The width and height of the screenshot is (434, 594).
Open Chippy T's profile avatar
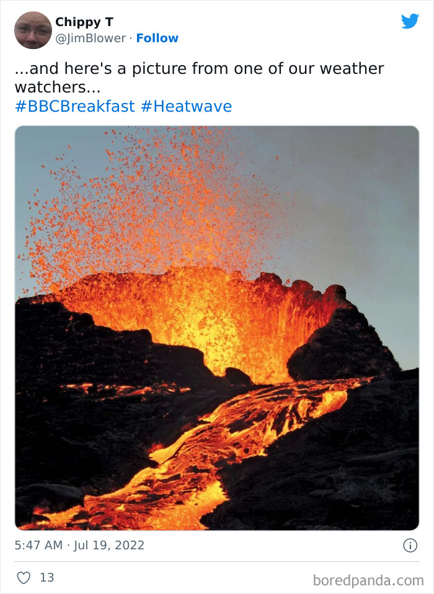tap(33, 30)
